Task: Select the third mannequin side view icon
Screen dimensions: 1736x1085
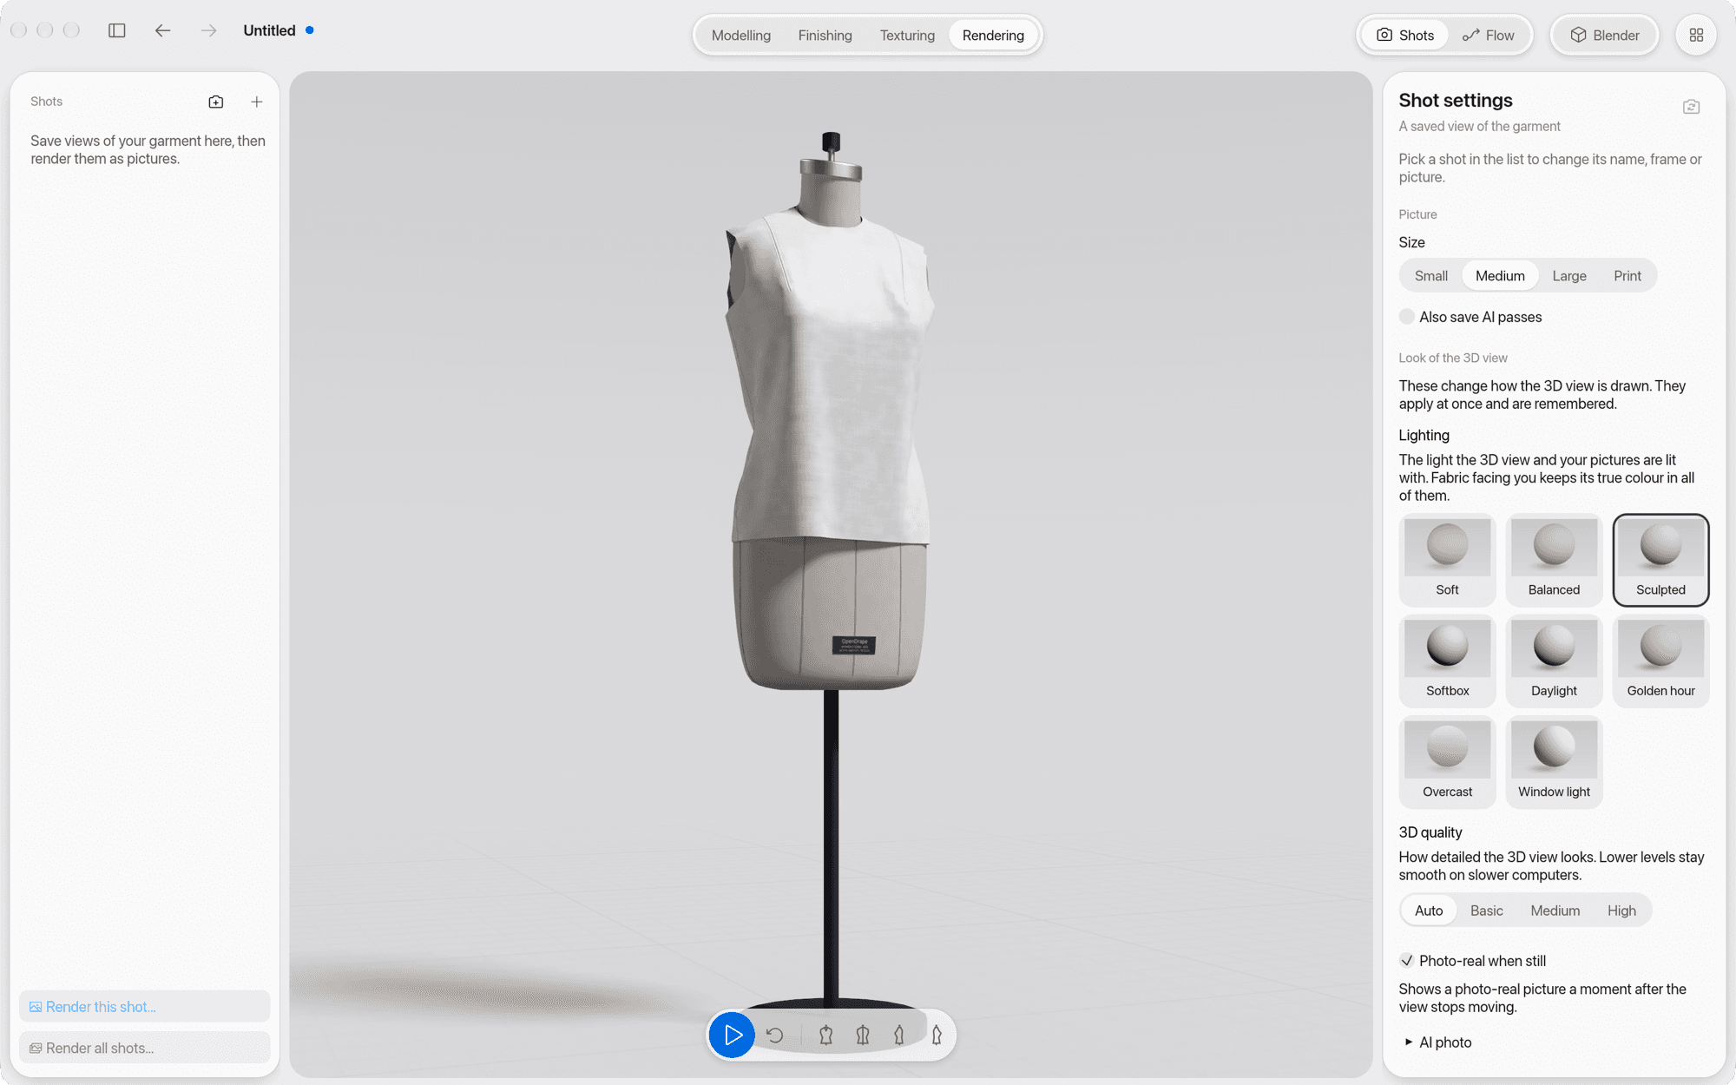Action: tap(899, 1035)
